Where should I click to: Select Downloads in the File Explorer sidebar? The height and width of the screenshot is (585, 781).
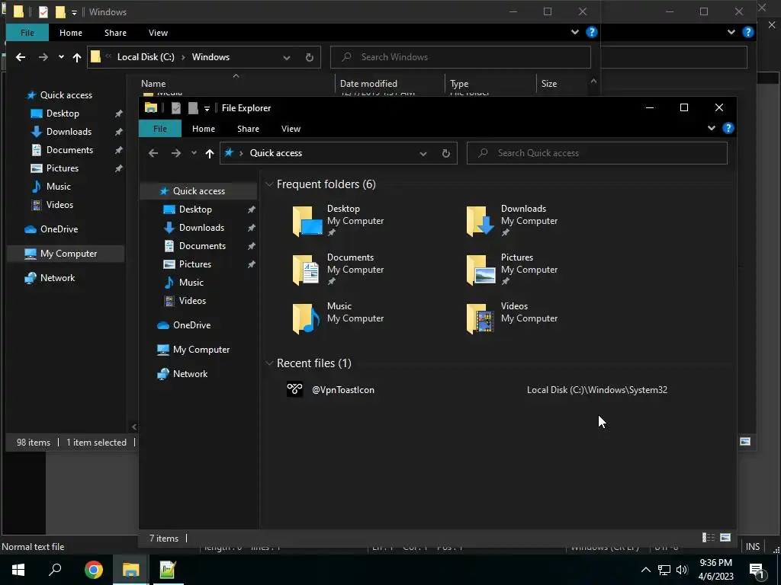(201, 227)
